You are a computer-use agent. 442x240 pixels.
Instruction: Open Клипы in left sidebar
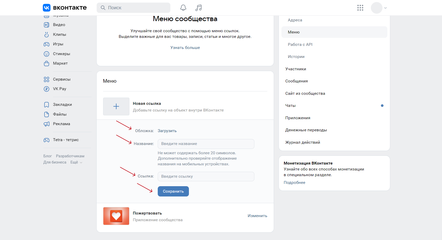click(x=60, y=35)
